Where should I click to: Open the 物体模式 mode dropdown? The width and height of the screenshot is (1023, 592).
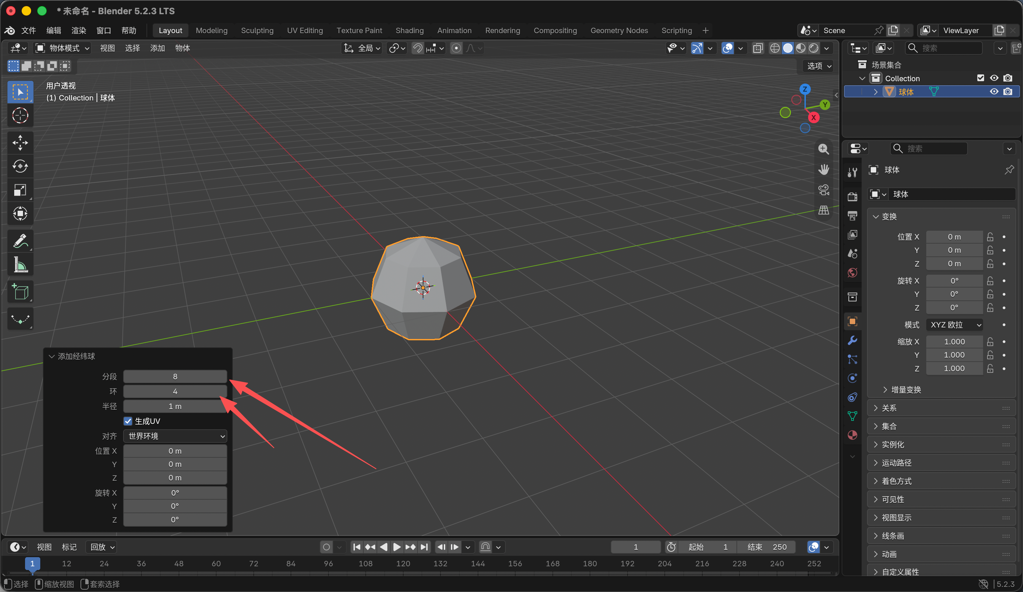click(62, 48)
